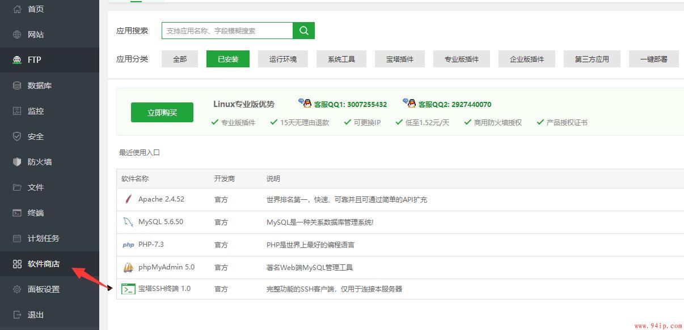Click the 文件 folder icon
Screen dimensions: 684x330
17,187
